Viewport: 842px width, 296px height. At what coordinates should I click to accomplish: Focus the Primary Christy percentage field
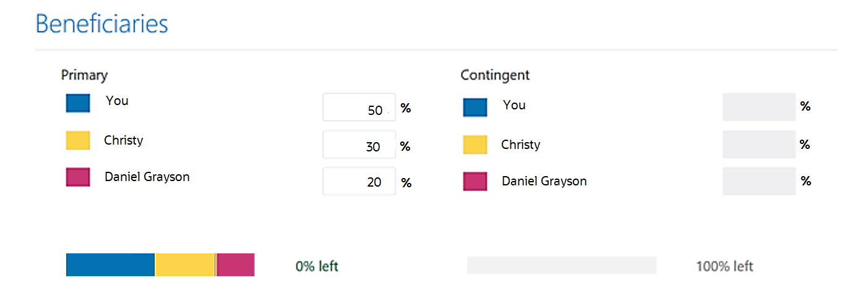[359, 146]
